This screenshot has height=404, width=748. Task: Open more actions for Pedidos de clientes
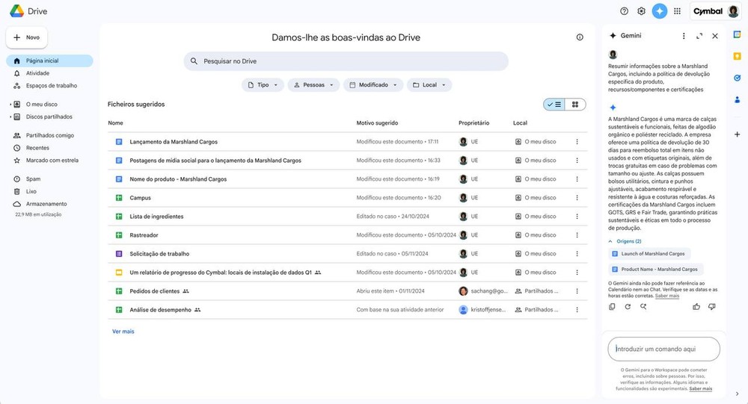tap(577, 291)
